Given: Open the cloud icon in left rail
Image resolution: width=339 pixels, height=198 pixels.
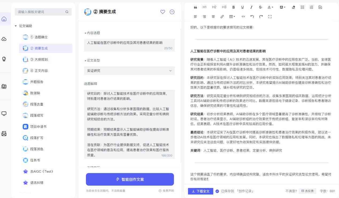Looking at the screenshot, I should [x=4, y=39].
